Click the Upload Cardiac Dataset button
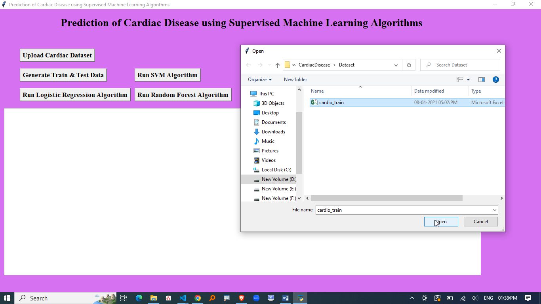This screenshot has width=541, height=304. point(57,55)
